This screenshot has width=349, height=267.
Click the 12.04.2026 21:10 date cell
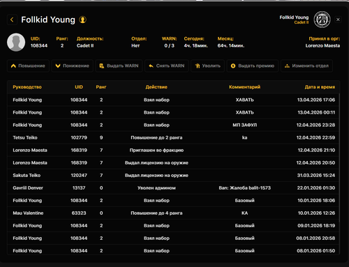point(316,150)
